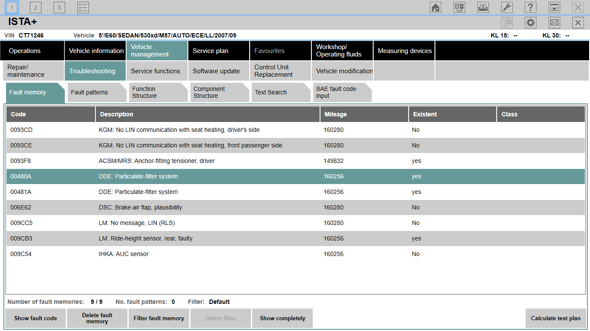
Task: Sort by the Description column header
Action: (208, 114)
